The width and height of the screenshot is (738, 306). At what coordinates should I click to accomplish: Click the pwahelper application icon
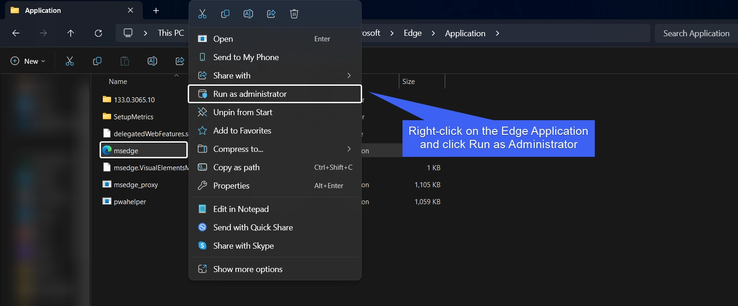107,201
